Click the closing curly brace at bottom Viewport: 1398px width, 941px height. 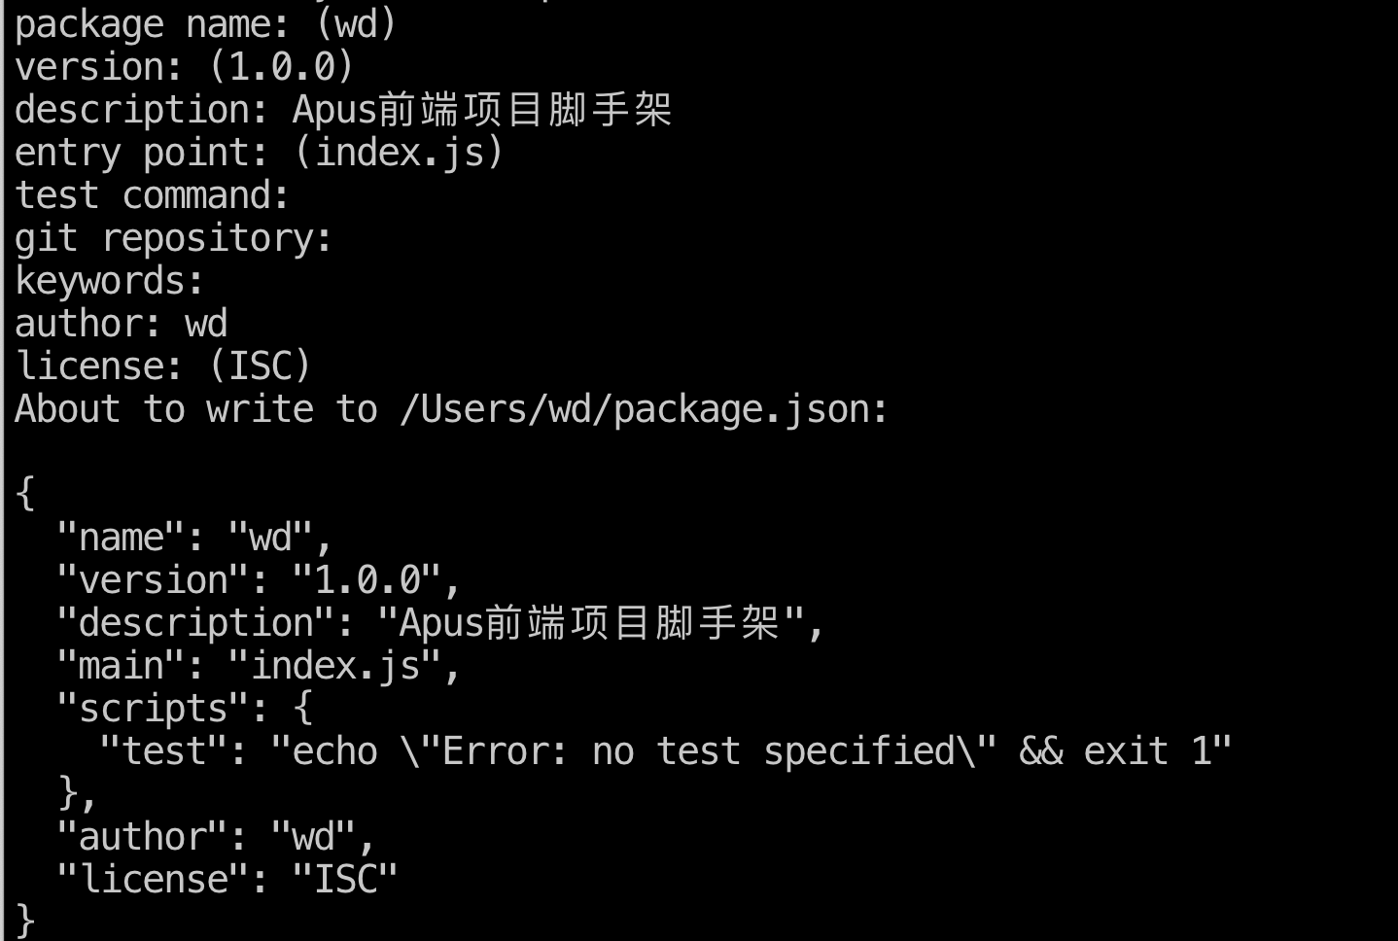(x=26, y=920)
